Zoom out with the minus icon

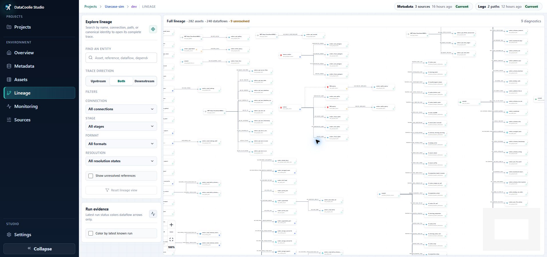pyautogui.click(x=171, y=232)
